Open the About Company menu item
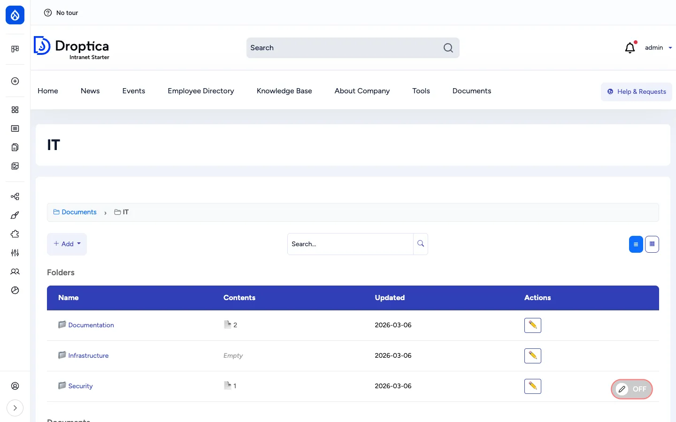 [362, 91]
